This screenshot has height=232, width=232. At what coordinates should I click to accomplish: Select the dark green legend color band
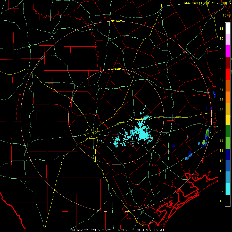point(228,131)
